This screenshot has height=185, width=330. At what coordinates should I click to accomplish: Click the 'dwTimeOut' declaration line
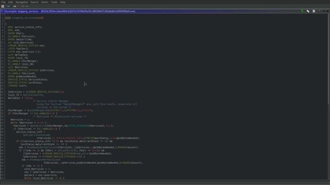pyautogui.click(x=18, y=55)
